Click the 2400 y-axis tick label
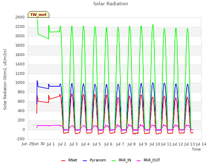This screenshot has width=222, height=167. tap(20, 17)
